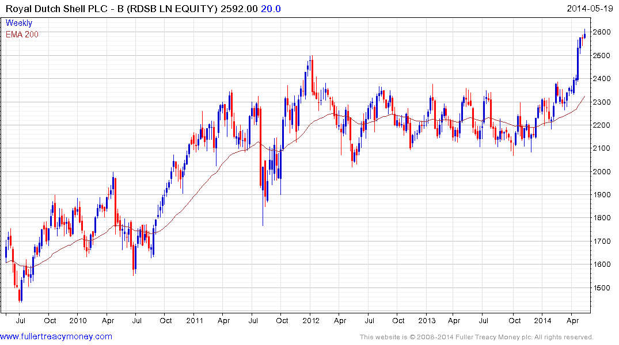Click the 2300 price axis label
The image size is (619, 345).
(x=602, y=102)
